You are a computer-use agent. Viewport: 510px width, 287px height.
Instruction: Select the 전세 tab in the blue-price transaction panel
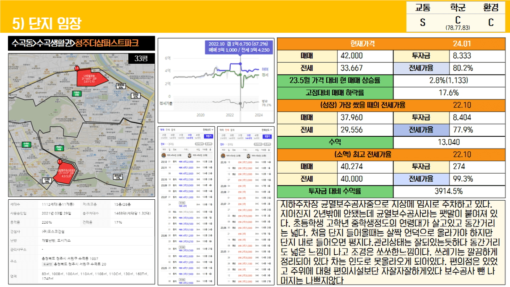(x=167, y=130)
